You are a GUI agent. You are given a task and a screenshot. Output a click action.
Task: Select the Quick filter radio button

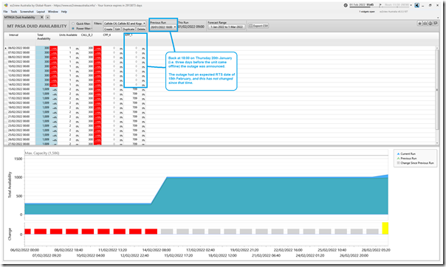coord(73,24)
